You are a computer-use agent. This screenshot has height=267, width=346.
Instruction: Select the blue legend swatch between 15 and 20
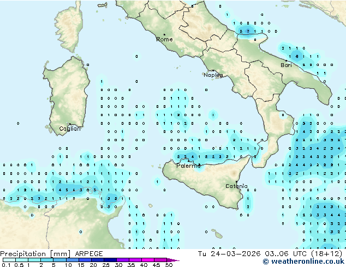(x=85, y=260)
